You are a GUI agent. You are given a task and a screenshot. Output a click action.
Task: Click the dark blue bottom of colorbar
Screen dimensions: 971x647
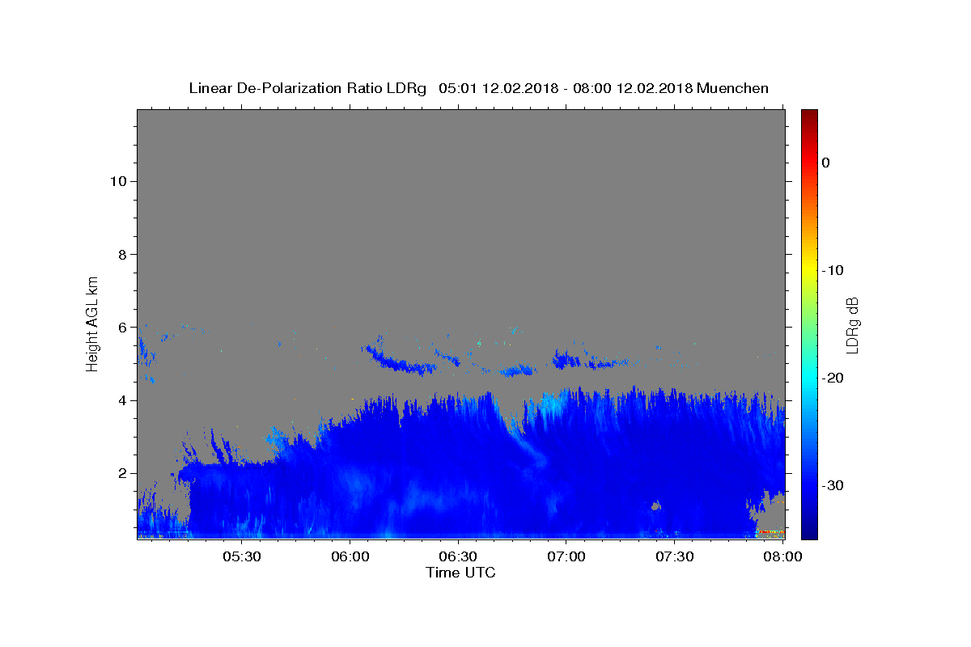pyautogui.click(x=809, y=532)
